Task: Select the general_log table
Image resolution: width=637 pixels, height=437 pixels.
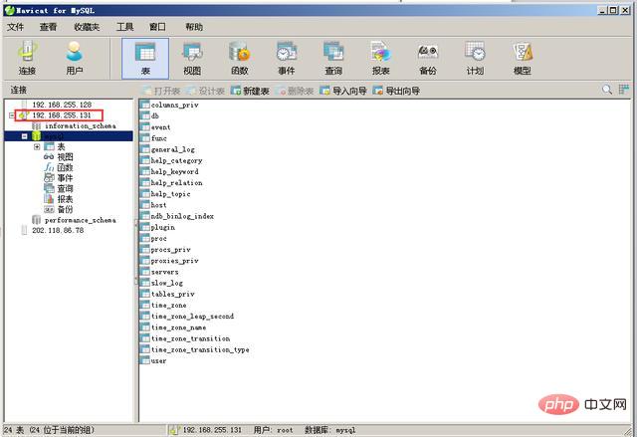Action: pyautogui.click(x=172, y=149)
